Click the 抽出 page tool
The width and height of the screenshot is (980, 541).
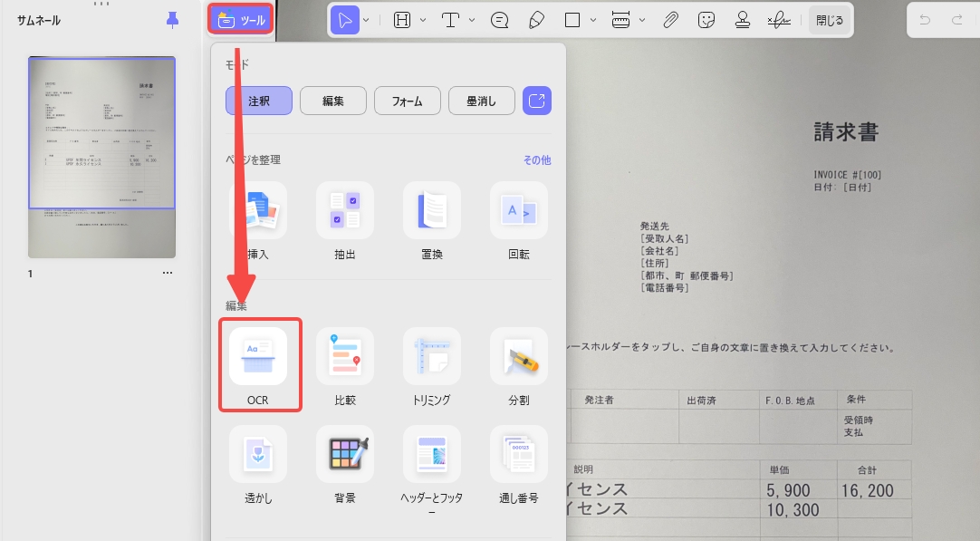tap(345, 221)
